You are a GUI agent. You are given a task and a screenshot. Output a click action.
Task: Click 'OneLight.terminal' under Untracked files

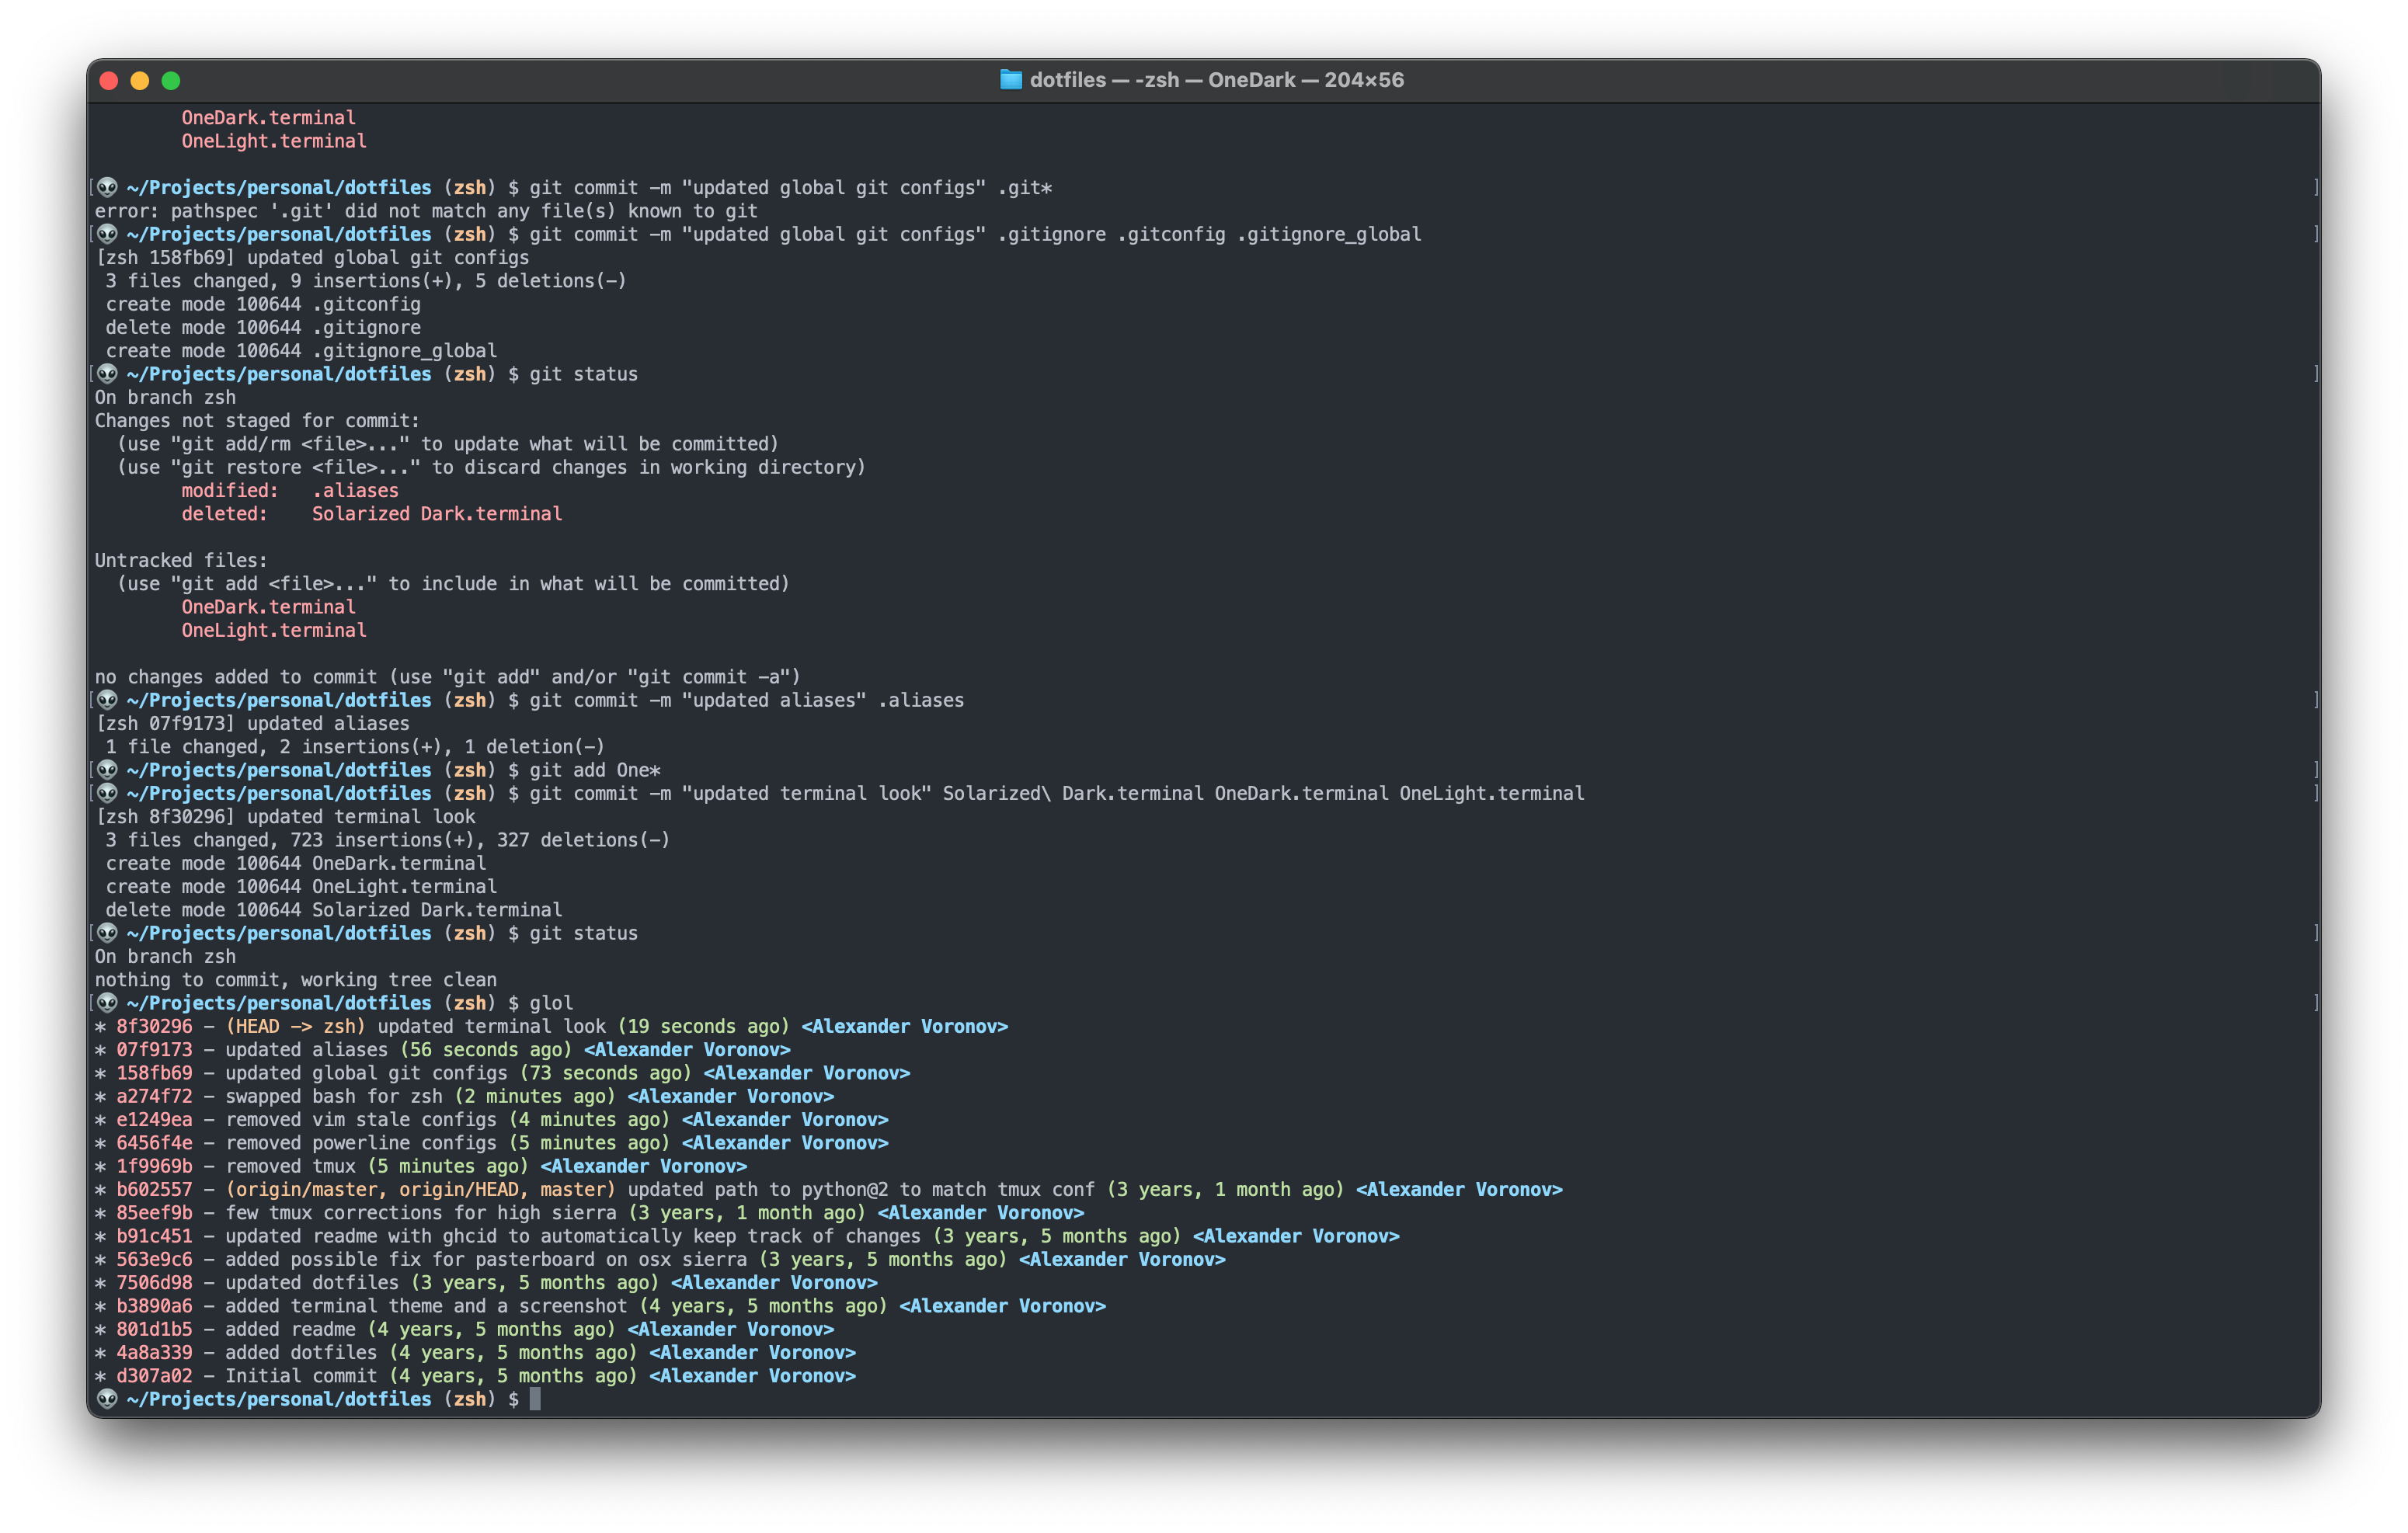[x=274, y=630]
